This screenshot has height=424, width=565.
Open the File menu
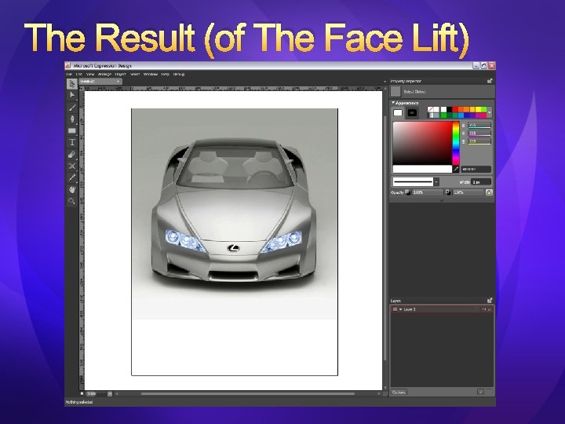coord(69,75)
